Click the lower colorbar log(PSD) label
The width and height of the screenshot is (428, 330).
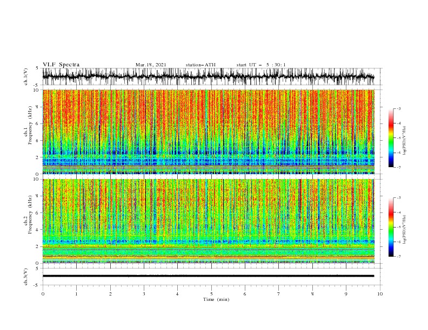point(405,230)
